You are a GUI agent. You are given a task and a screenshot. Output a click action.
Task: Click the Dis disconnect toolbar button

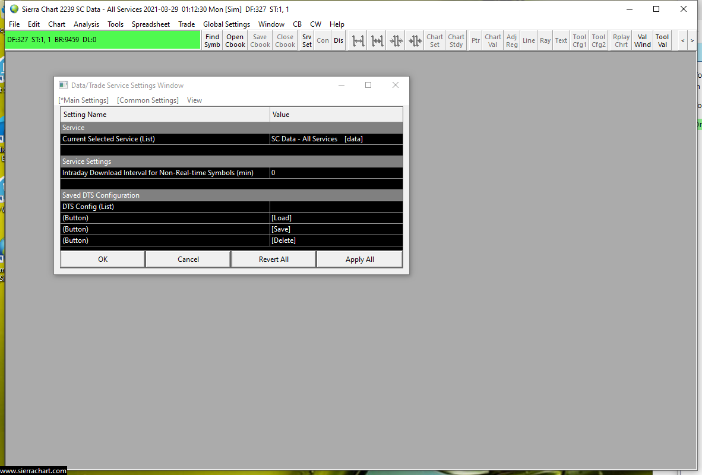339,41
